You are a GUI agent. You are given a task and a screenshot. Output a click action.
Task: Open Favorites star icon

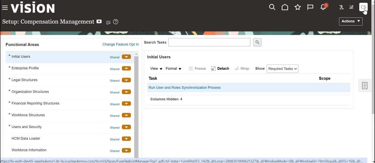coord(298,7)
